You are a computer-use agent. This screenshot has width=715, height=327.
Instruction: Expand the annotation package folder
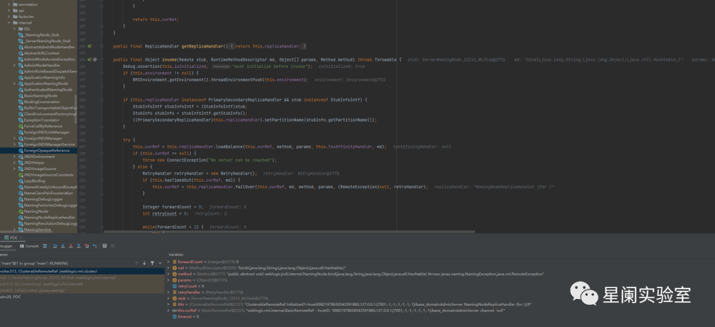tap(9, 5)
